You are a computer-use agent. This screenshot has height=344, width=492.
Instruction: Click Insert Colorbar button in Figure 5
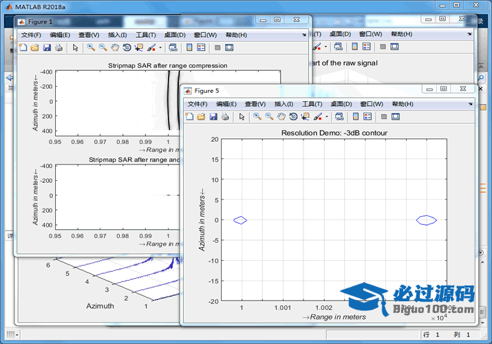tap(354, 117)
